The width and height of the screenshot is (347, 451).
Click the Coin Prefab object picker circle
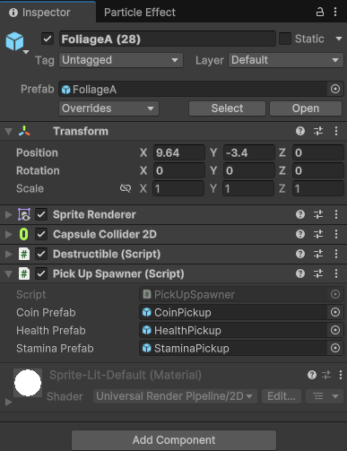pyautogui.click(x=335, y=312)
